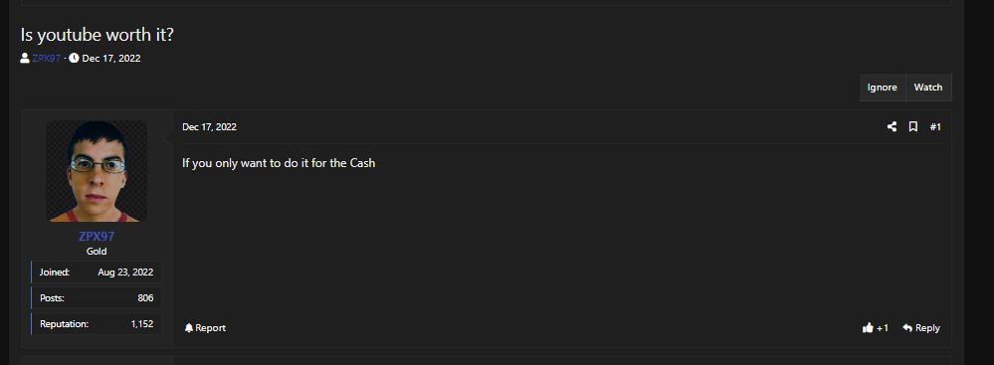Click the user icon beside thread author
994x365 pixels.
tap(25, 59)
